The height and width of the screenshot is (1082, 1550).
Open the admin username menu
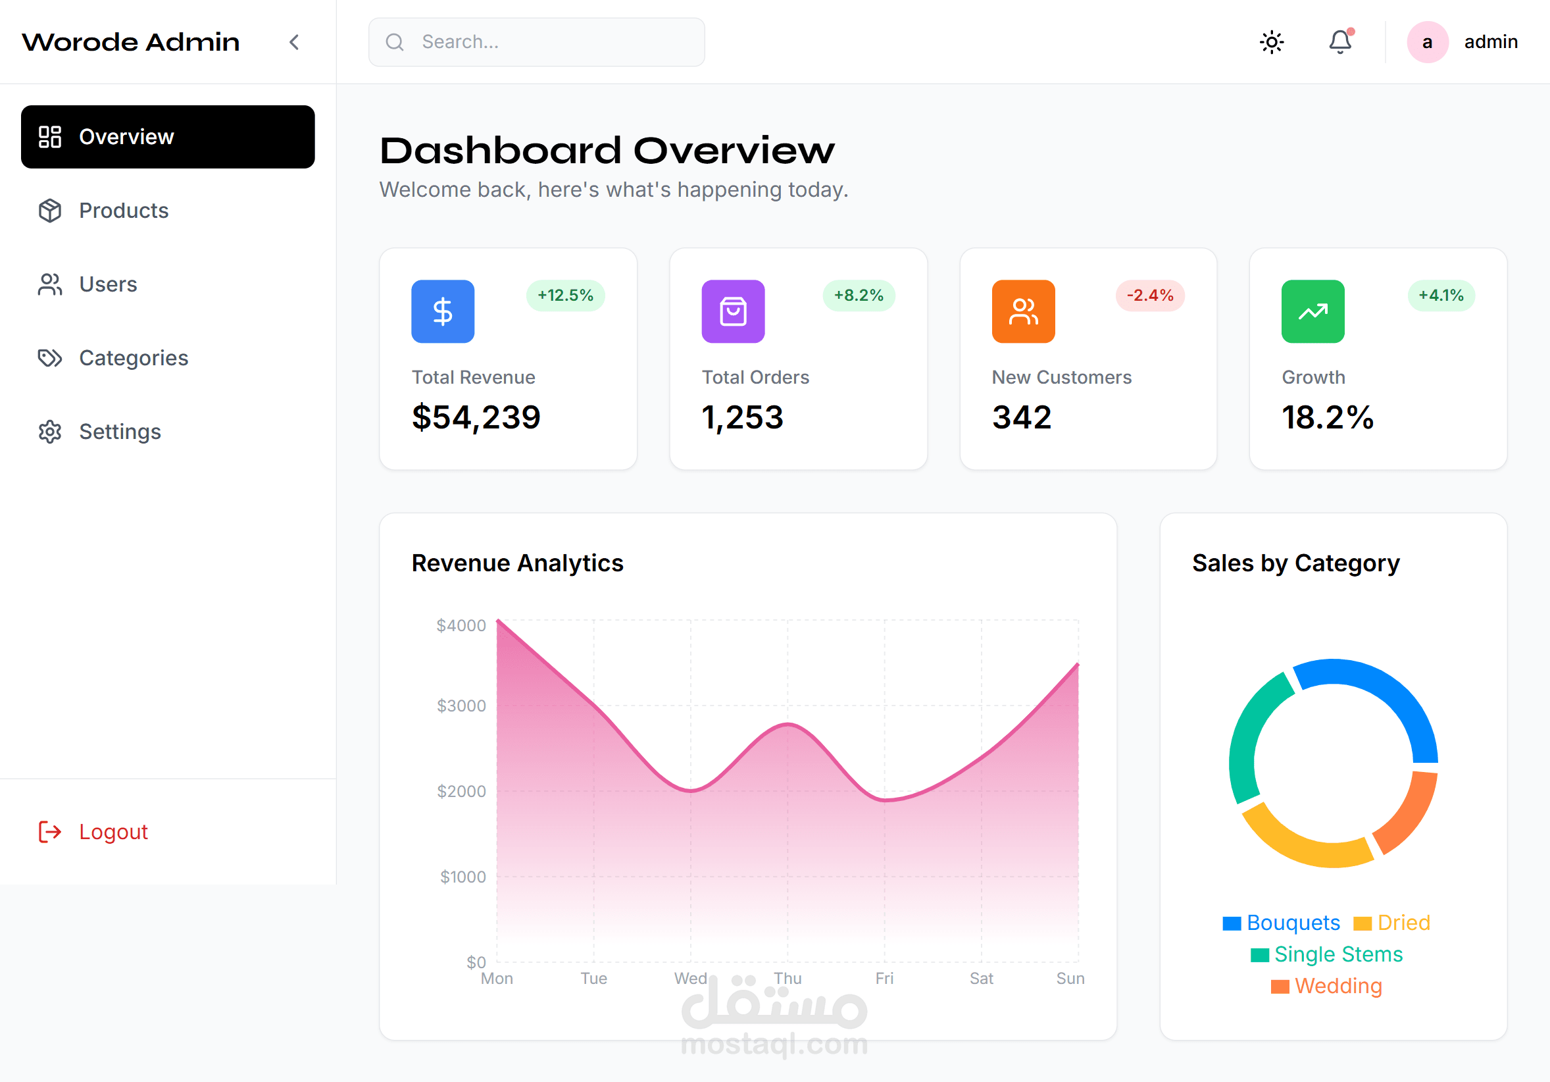point(1491,43)
